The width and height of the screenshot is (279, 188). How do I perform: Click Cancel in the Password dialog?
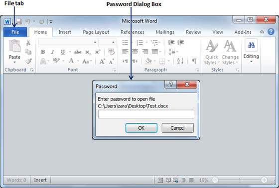[x=177, y=128]
